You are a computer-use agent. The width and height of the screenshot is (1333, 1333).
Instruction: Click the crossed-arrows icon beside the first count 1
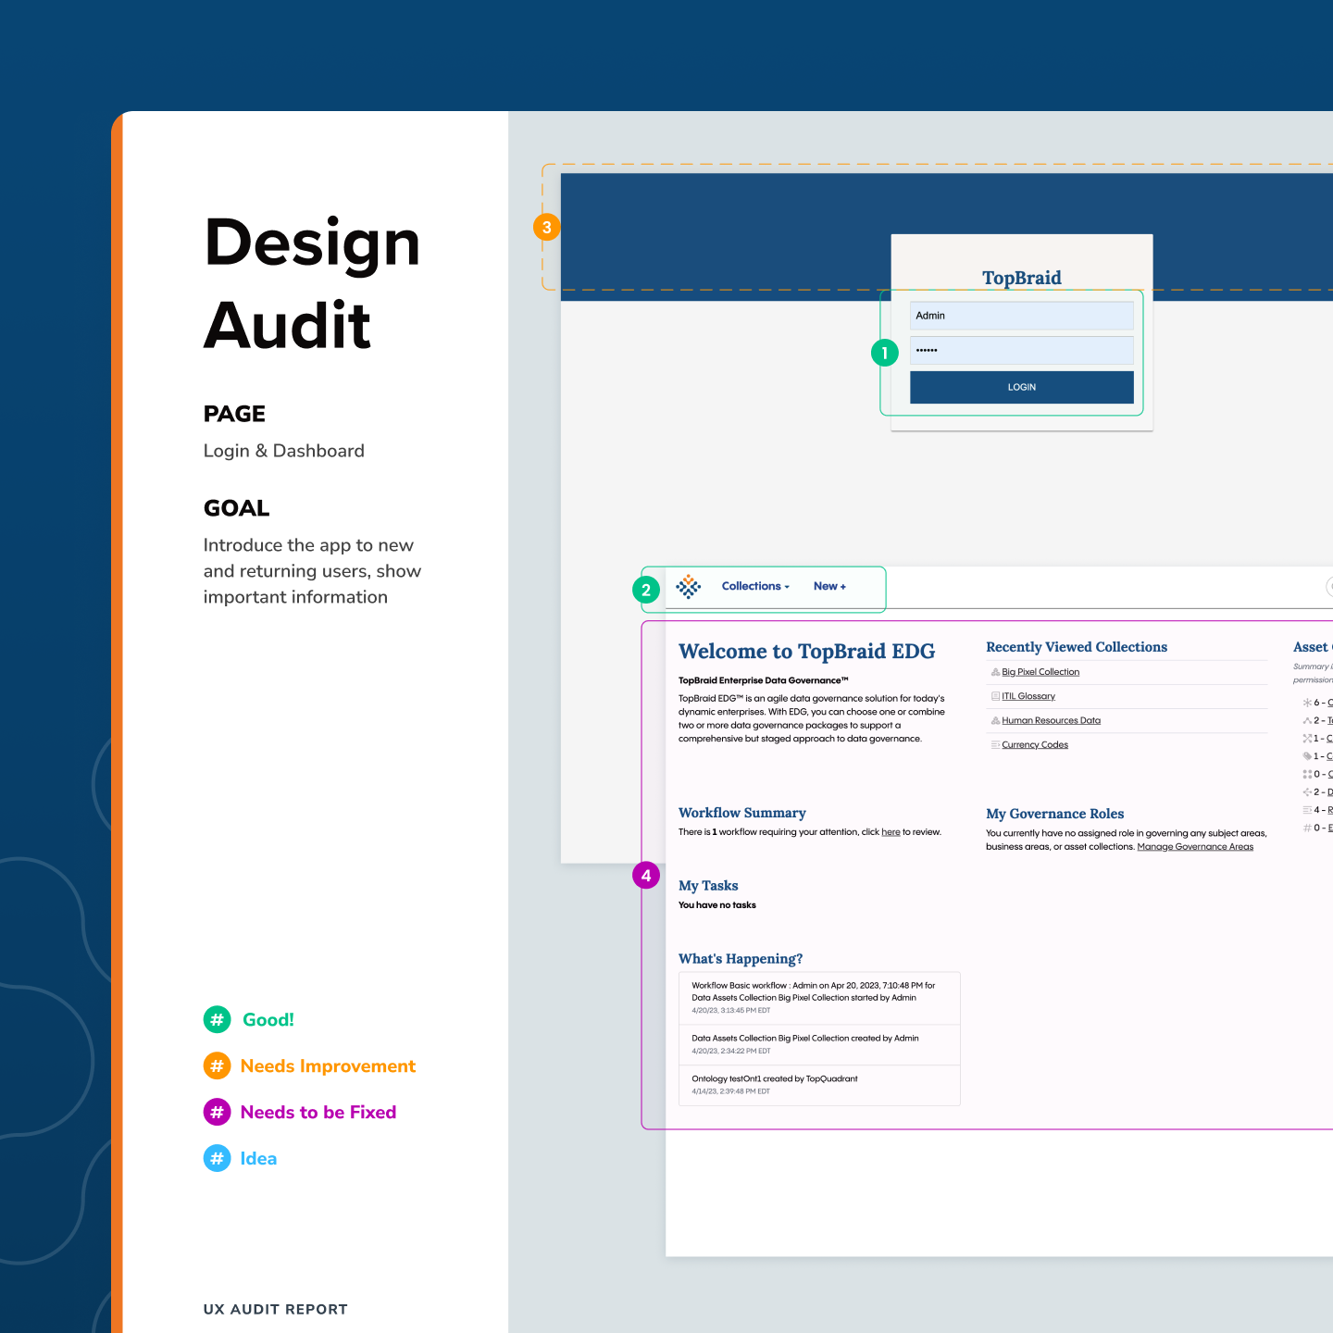pos(1307,738)
